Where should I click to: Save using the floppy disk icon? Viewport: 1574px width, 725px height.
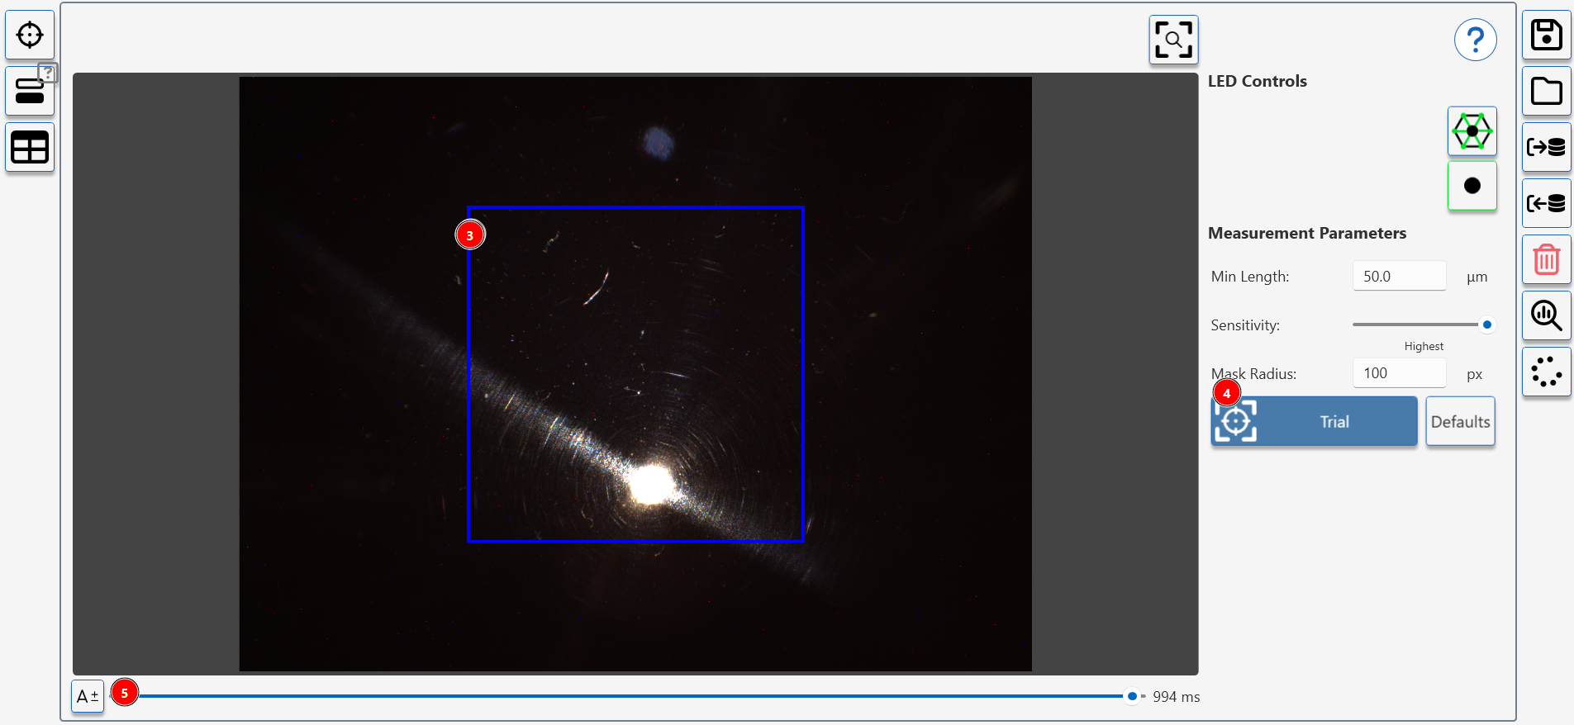tap(1546, 36)
